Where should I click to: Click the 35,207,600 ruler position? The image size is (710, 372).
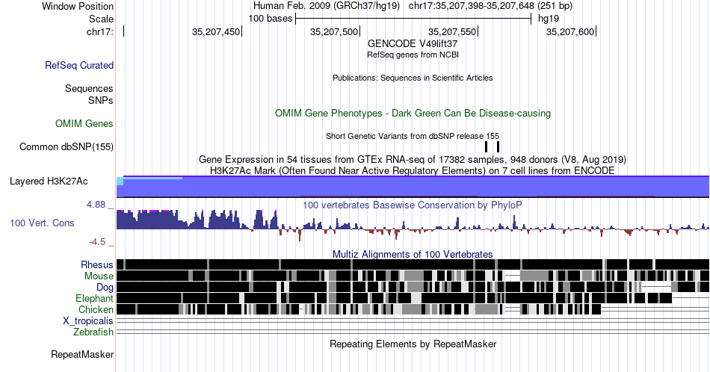point(570,31)
